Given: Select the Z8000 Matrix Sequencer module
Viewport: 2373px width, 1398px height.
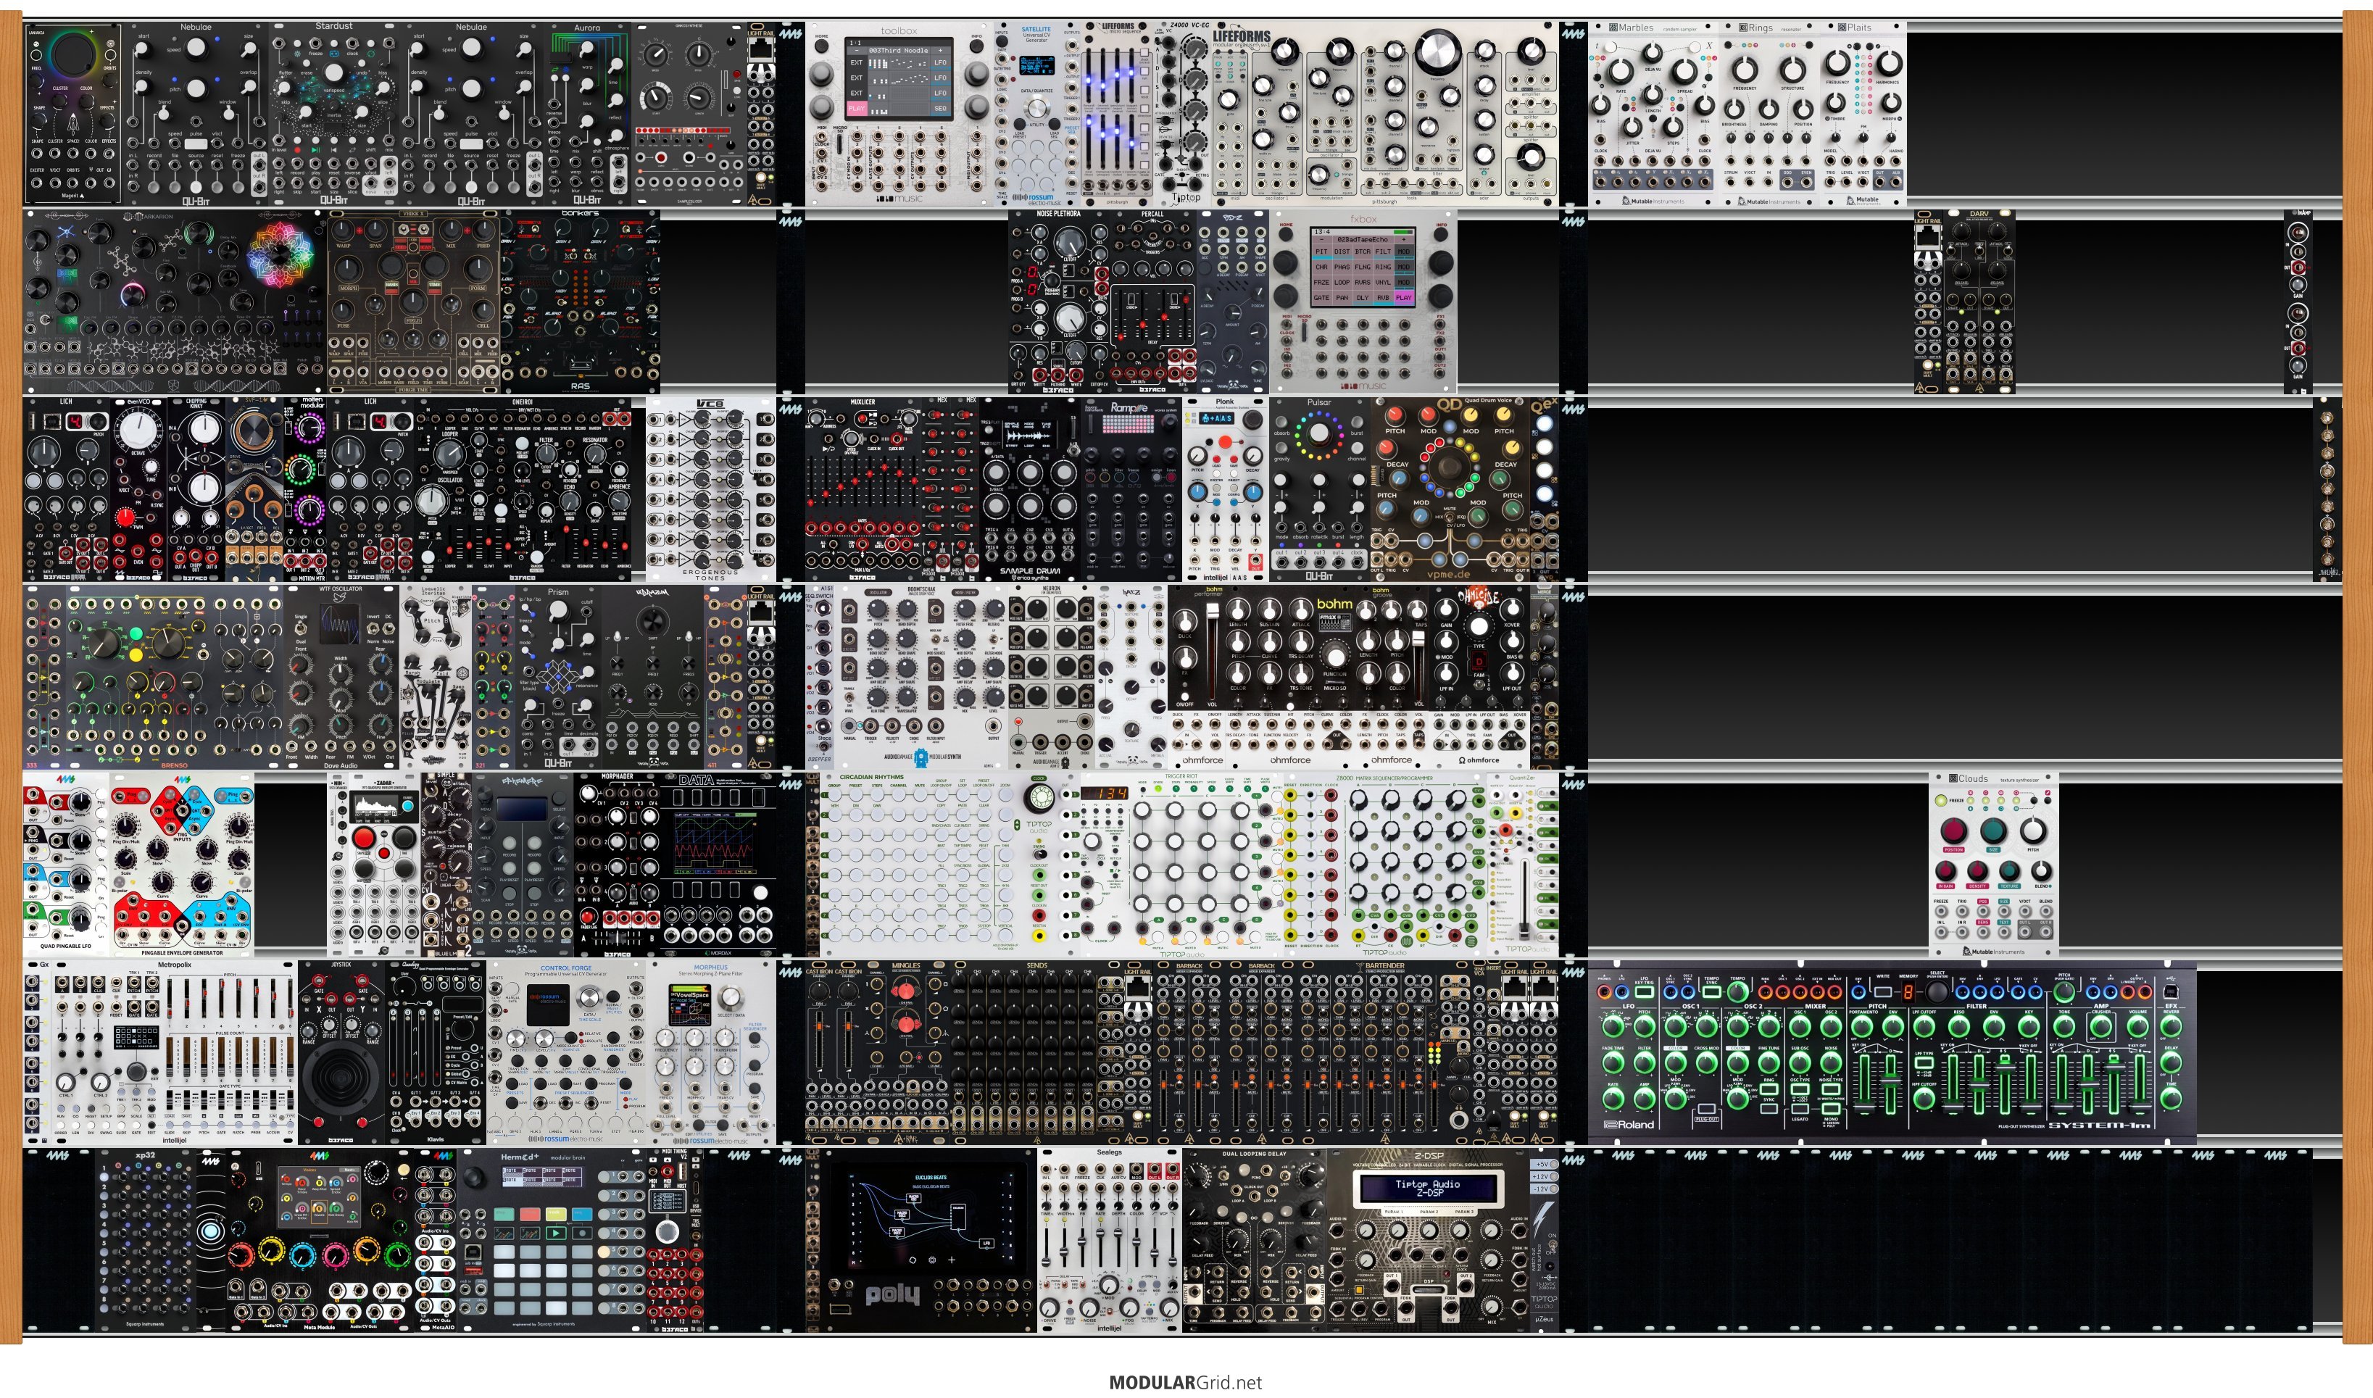Looking at the screenshot, I should click(x=1384, y=865).
